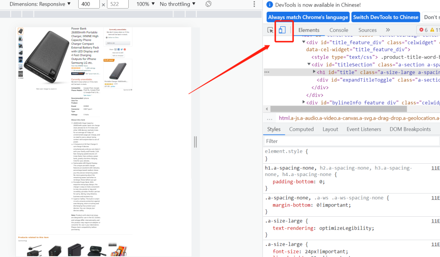Share the product on Facebook
440x257 pixels.
[x=119, y=49]
